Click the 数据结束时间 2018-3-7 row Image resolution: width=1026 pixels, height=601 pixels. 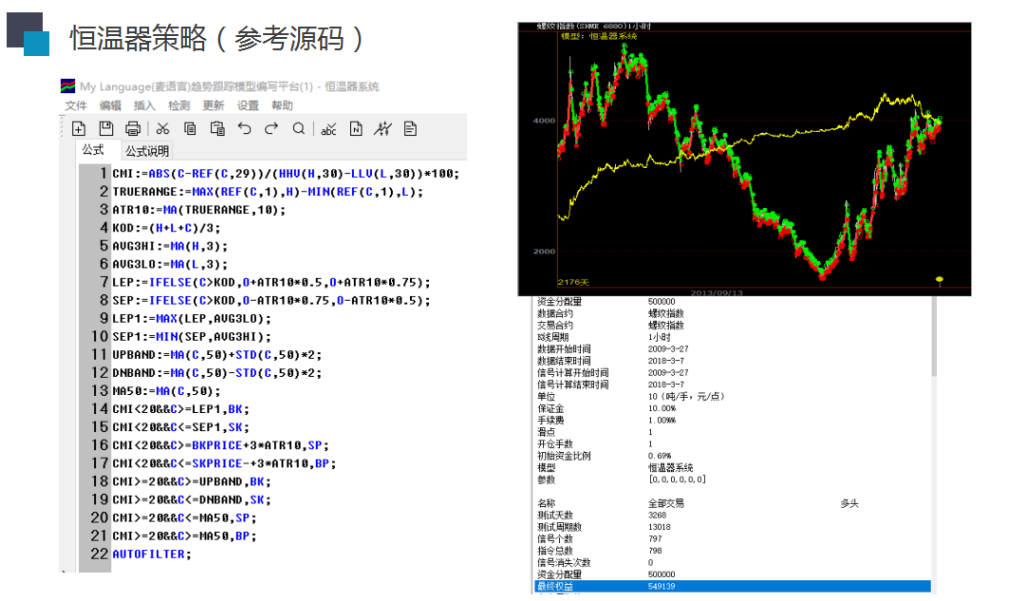click(610, 361)
